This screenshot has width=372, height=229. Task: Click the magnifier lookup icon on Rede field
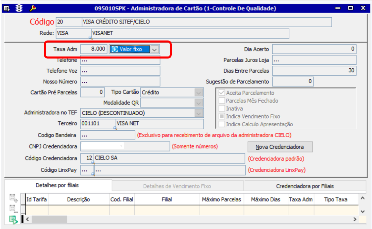(x=90, y=37)
